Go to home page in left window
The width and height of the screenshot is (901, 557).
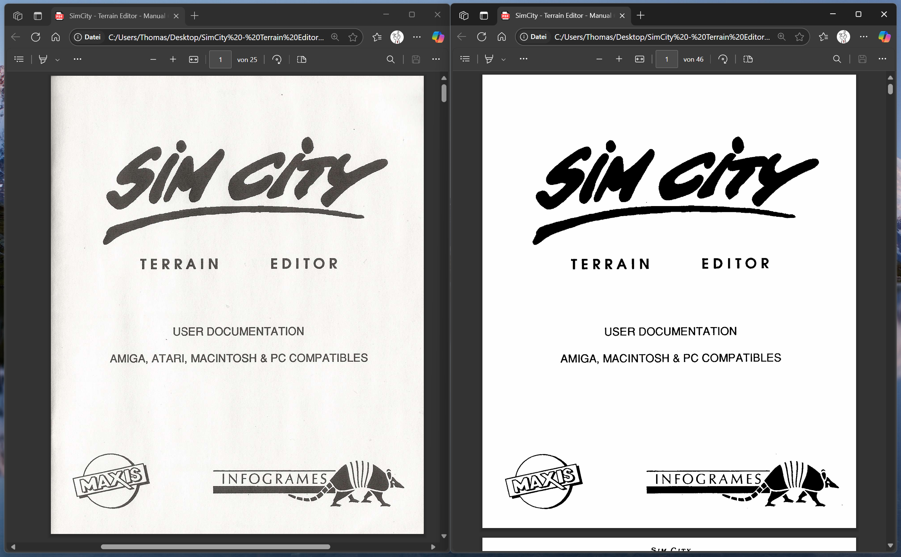click(x=56, y=37)
